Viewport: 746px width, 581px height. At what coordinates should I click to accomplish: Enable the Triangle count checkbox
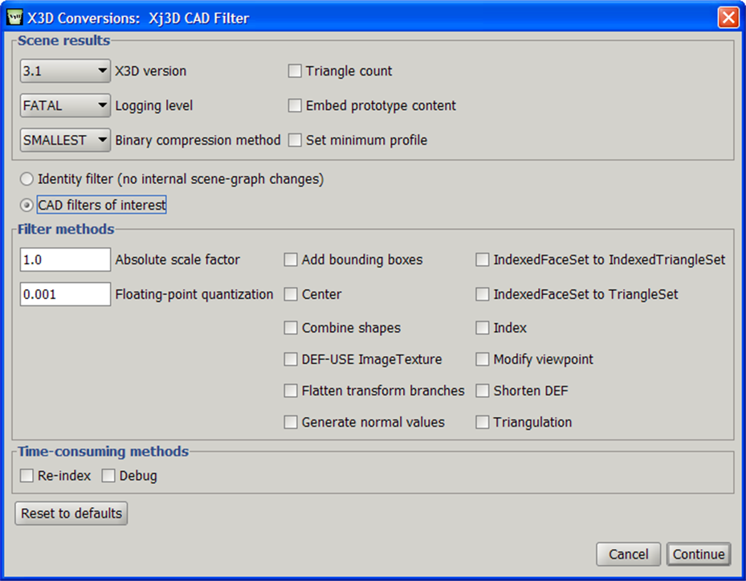[x=295, y=71]
